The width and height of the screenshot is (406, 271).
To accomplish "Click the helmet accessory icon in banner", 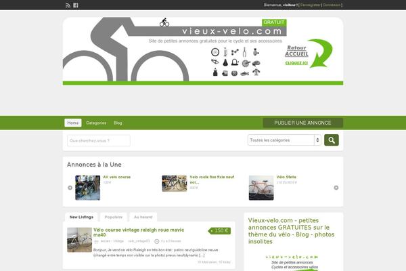I will [x=256, y=63].
